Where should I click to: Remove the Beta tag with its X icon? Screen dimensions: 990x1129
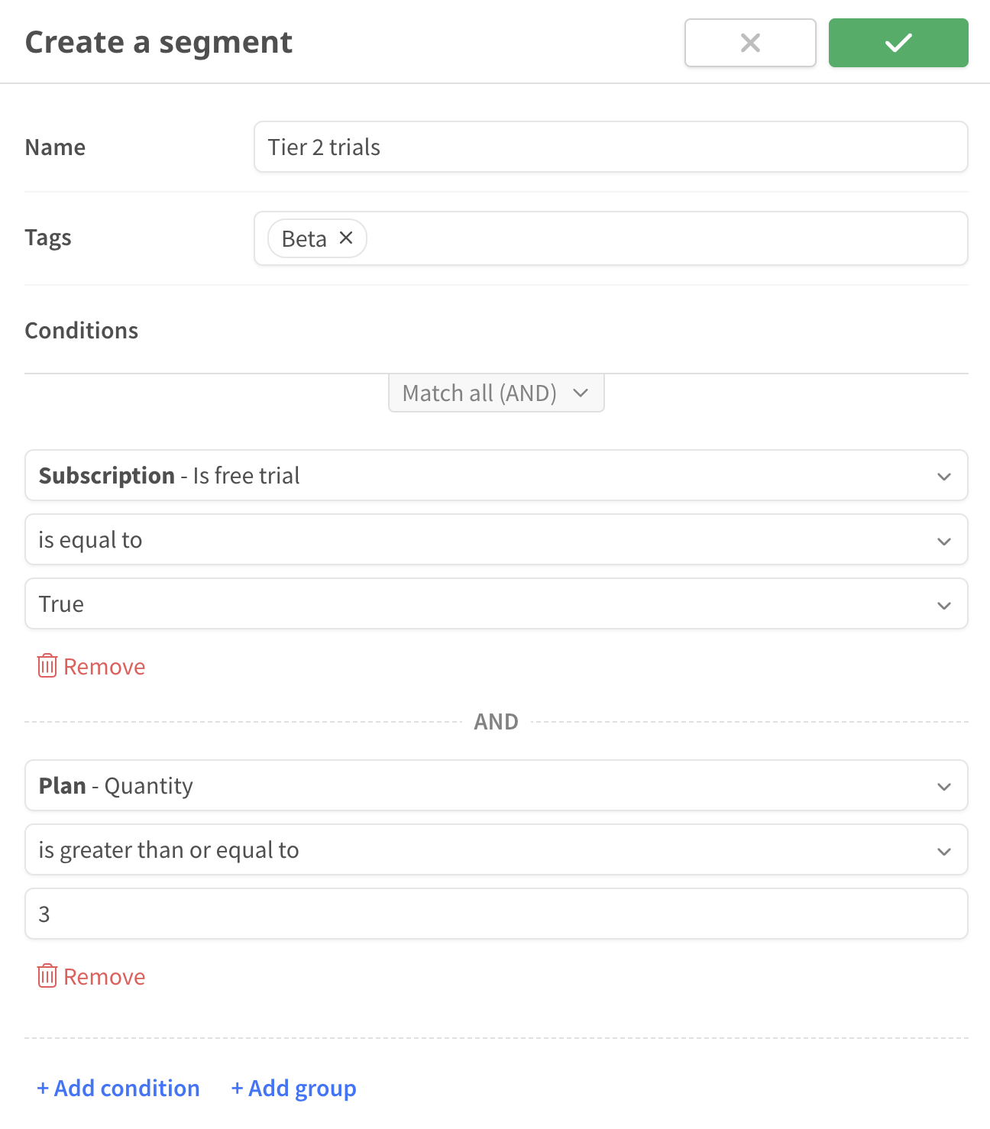point(345,238)
